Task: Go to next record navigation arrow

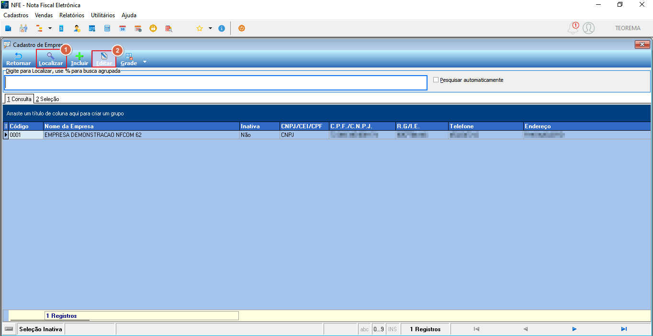Action: [x=574, y=329]
